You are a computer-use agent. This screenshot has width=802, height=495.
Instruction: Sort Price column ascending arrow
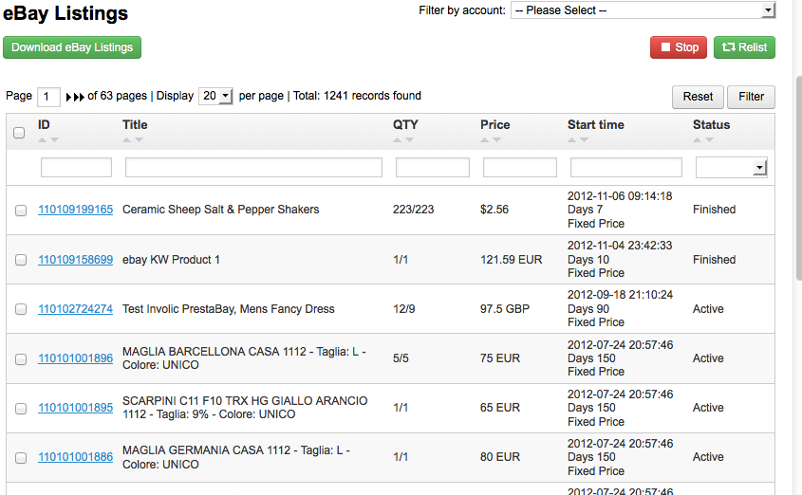tap(484, 140)
